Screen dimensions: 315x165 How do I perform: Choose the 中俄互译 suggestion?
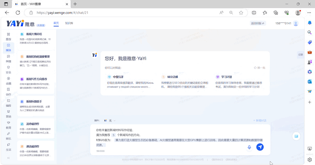[130, 82]
